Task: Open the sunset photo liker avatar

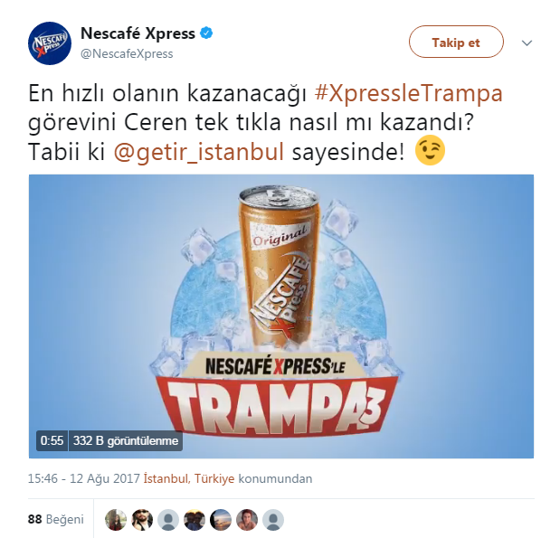Action: [x=221, y=519]
